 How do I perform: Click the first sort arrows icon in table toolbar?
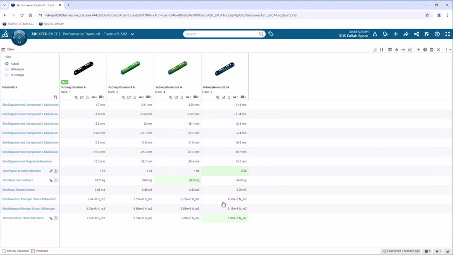click(x=375, y=50)
